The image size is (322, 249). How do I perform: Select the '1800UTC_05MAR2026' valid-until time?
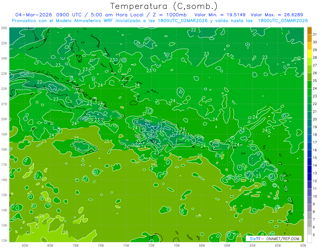pos(283,21)
